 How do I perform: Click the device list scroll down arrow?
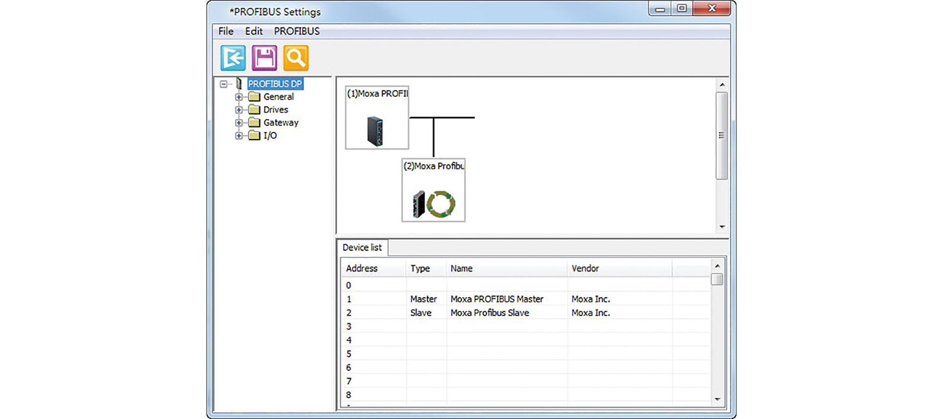click(718, 399)
